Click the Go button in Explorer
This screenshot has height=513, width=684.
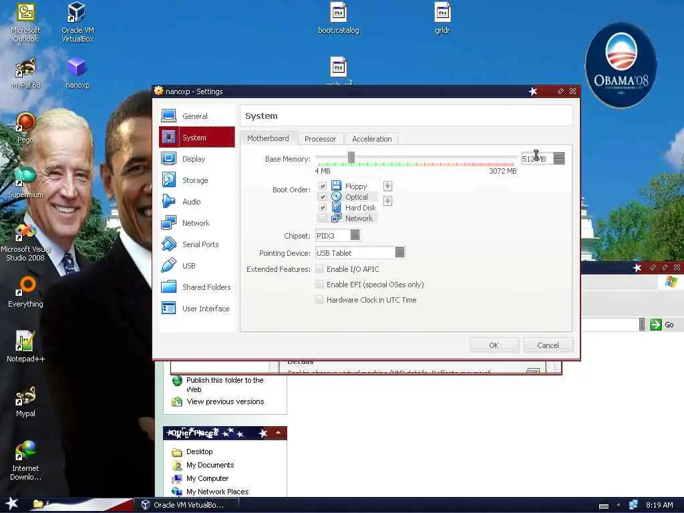[662, 325]
